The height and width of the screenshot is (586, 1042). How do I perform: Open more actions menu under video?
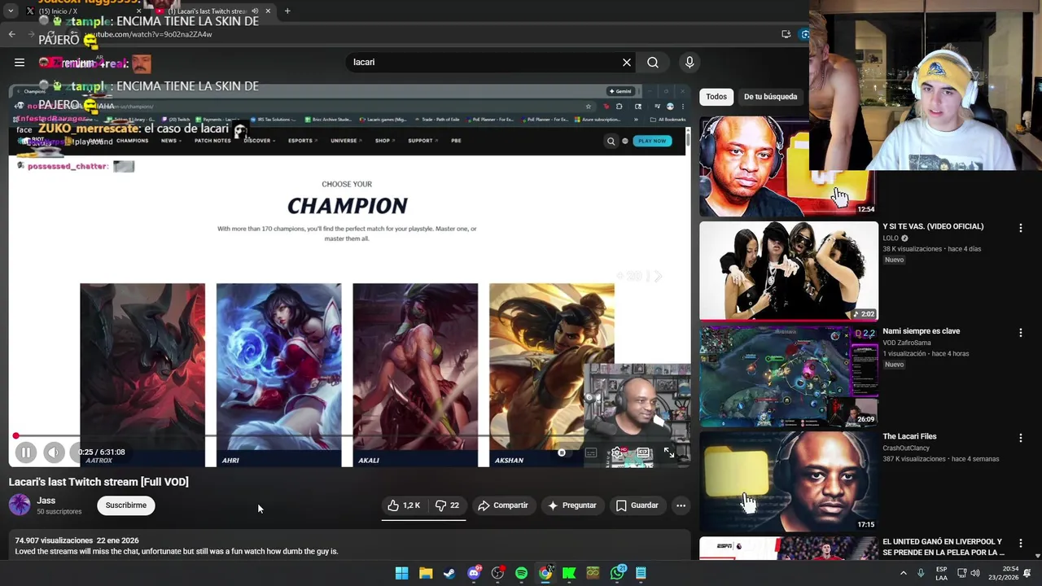[x=681, y=505]
